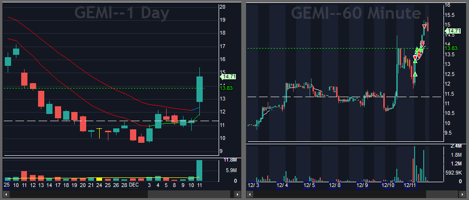
Task: Click the 592.9K volume label on the hourly chart
Action: [x=454, y=173]
